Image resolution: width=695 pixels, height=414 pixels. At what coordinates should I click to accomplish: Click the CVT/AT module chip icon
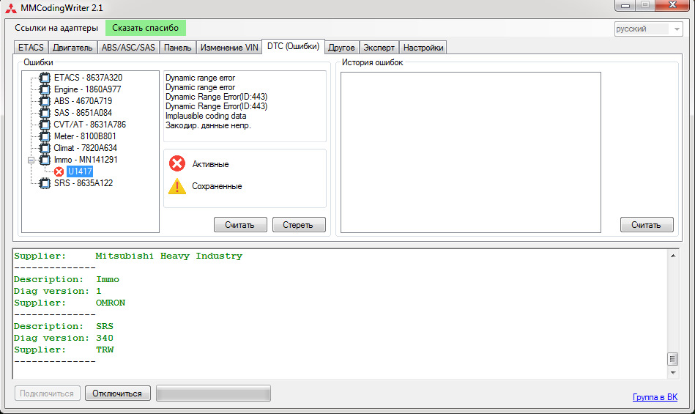pos(45,125)
